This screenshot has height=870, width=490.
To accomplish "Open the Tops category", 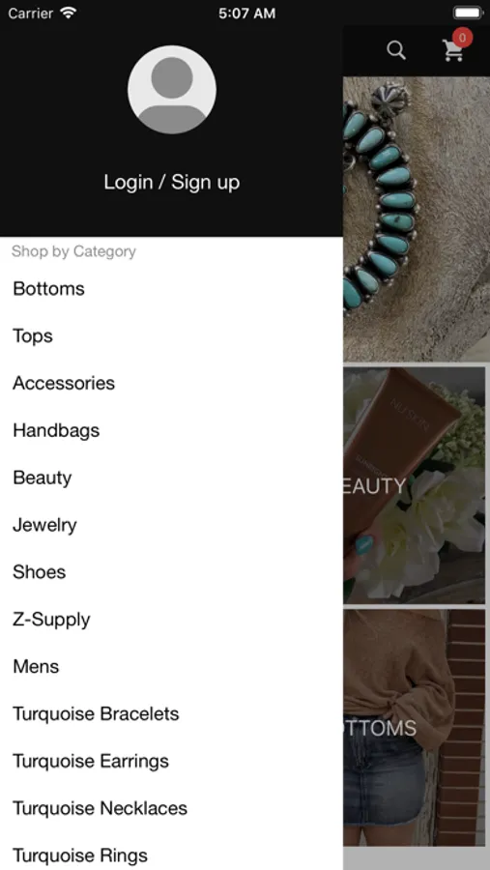I will click(x=171, y=335).
